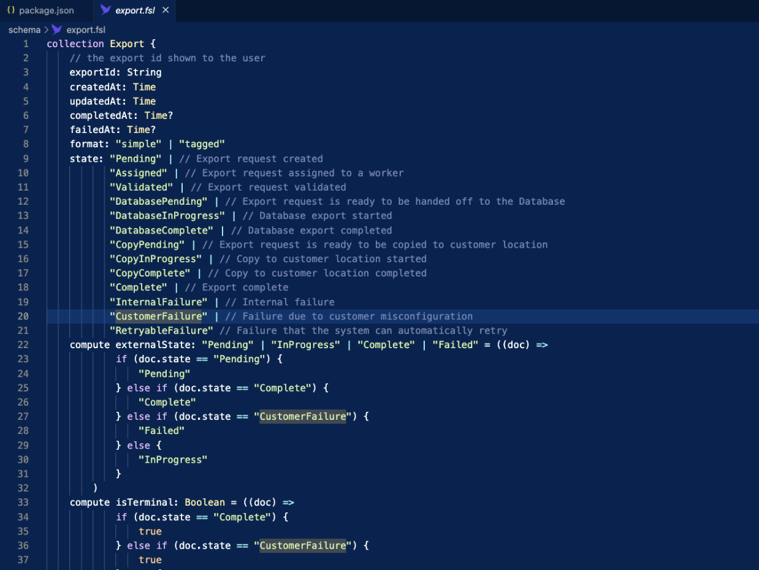Click the "CopyPending" state value
The image size is (759, 570).
coord(147,245)
